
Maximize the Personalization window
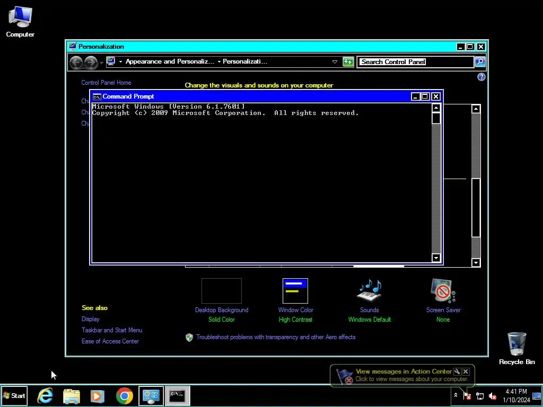tap(470, 47)
